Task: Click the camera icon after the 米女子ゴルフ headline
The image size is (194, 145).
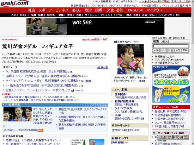Action: click(73, 90)
